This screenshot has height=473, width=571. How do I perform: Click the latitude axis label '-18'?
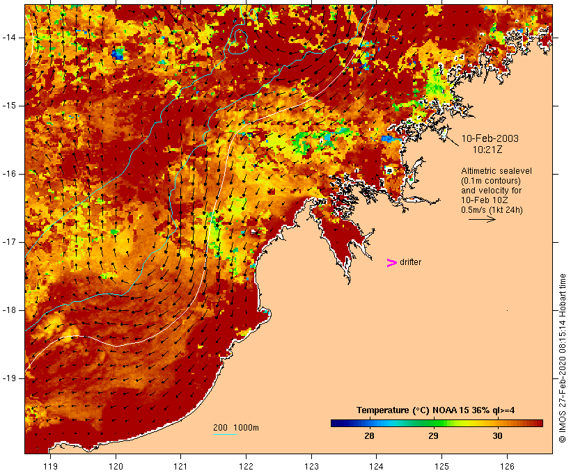[x=9, y=310]
